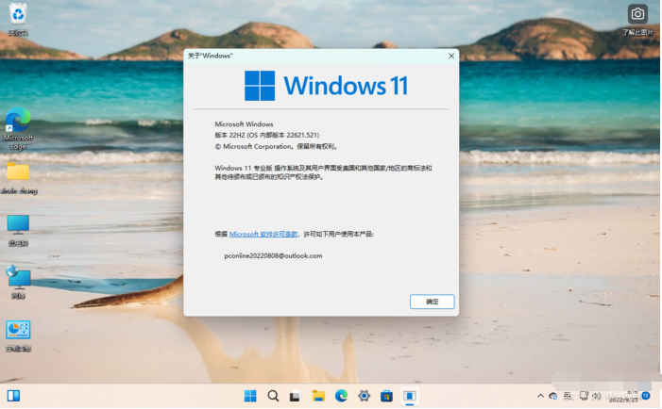Screen dimensions: 662x409
Task: Open the Start menu from taskbar
Action: (250, 396)
